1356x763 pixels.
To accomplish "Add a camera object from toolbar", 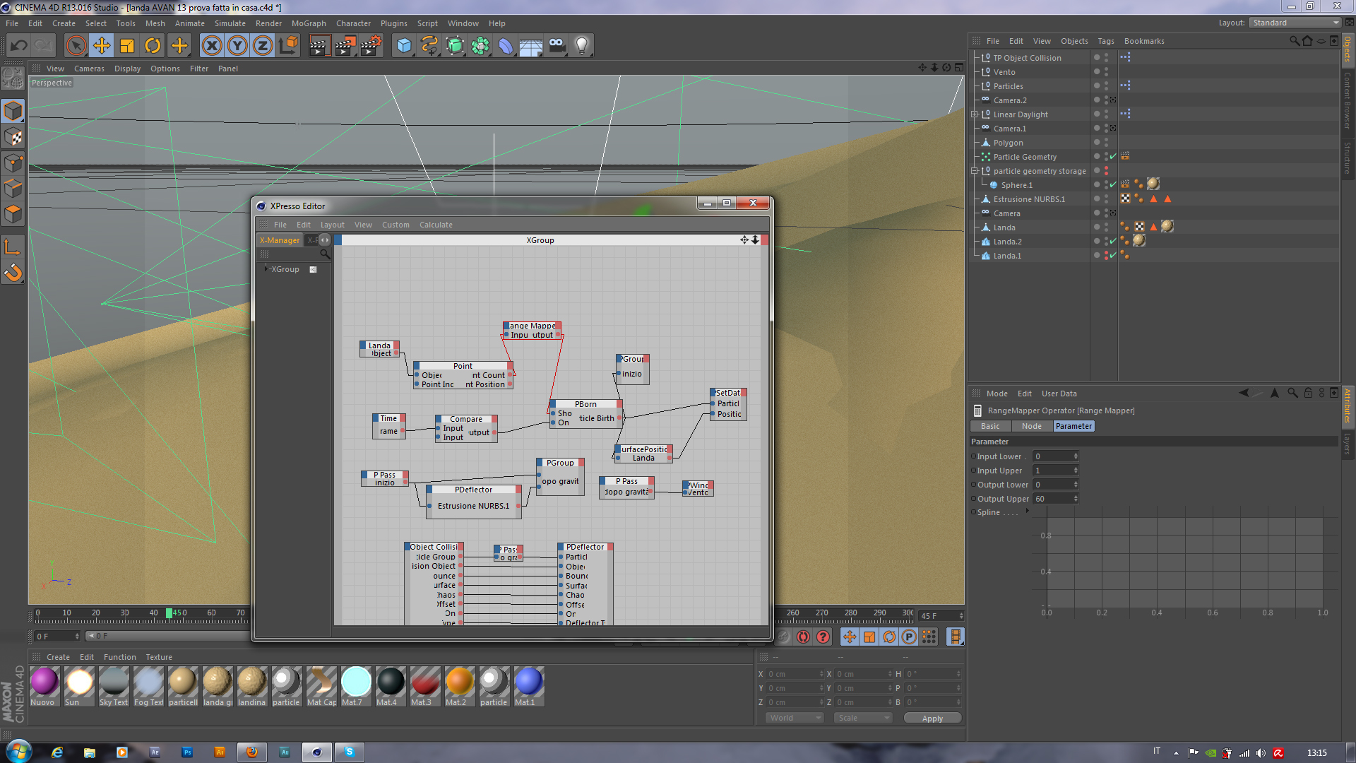I will coord(557,46).
